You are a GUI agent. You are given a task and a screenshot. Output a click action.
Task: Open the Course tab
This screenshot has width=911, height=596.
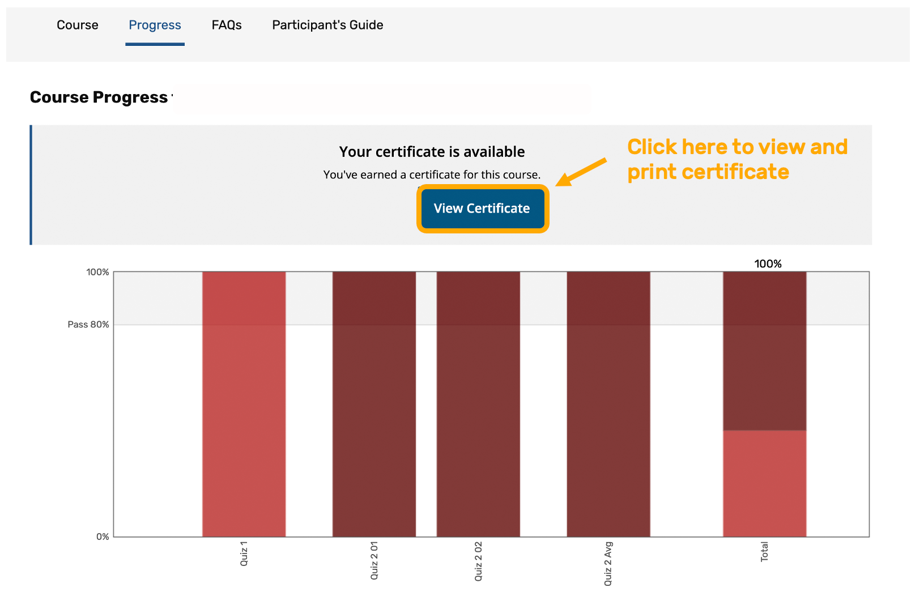(x=78, y=25)
